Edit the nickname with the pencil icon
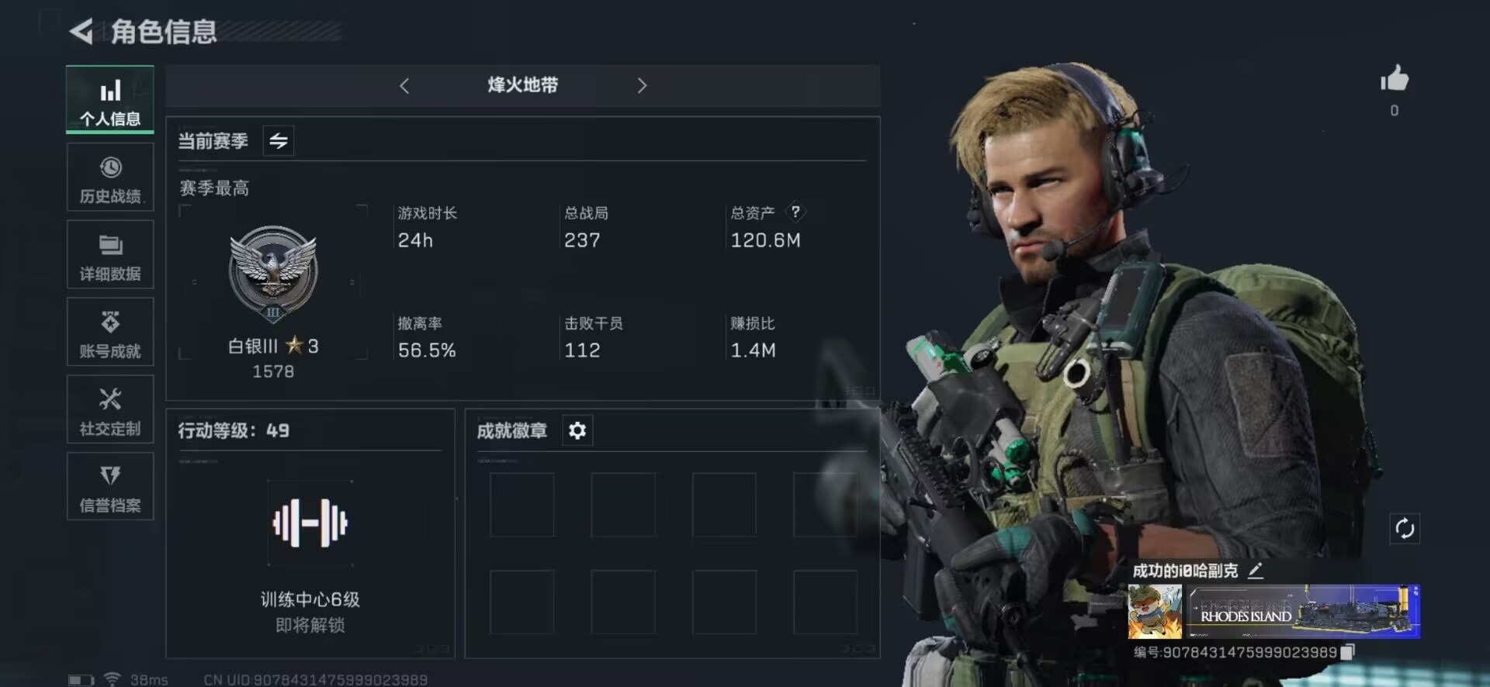1490x687 pixels. pos(1256,571)
